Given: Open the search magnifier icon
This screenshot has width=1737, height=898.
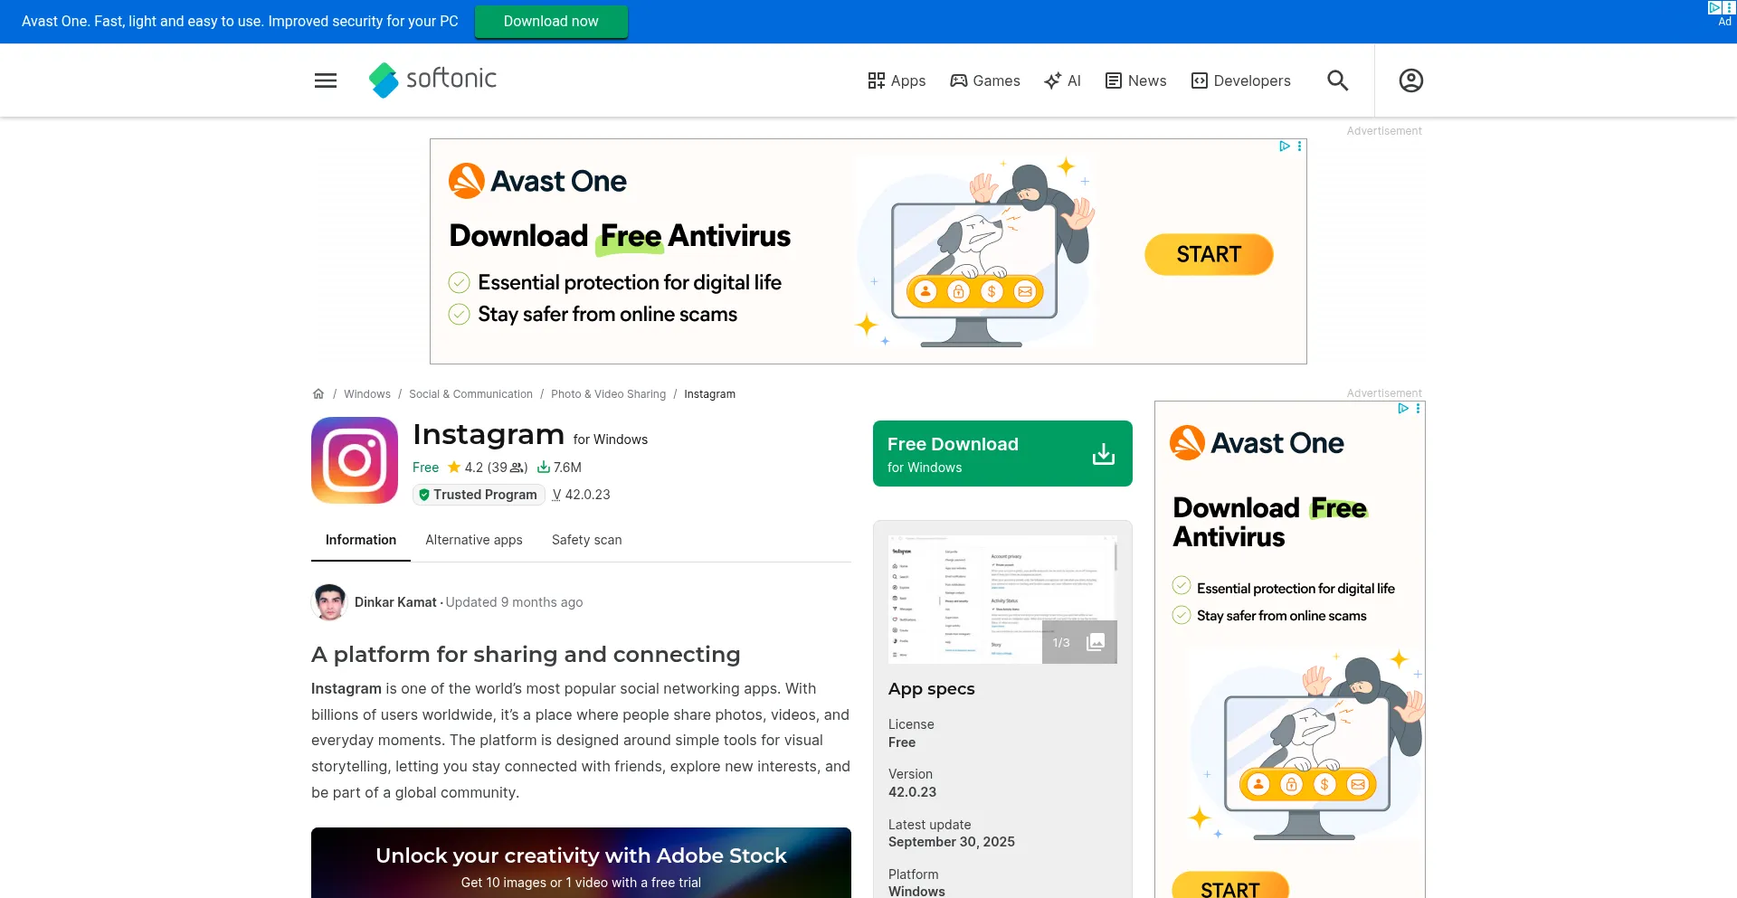Looking at the screenshot, I should (1337, 80).
